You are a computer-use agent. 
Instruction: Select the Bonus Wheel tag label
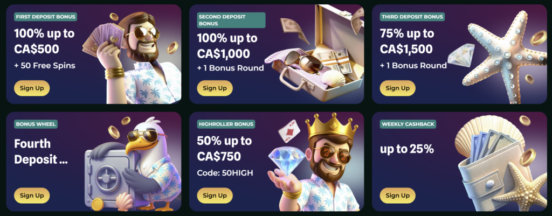tap(36, 124)
